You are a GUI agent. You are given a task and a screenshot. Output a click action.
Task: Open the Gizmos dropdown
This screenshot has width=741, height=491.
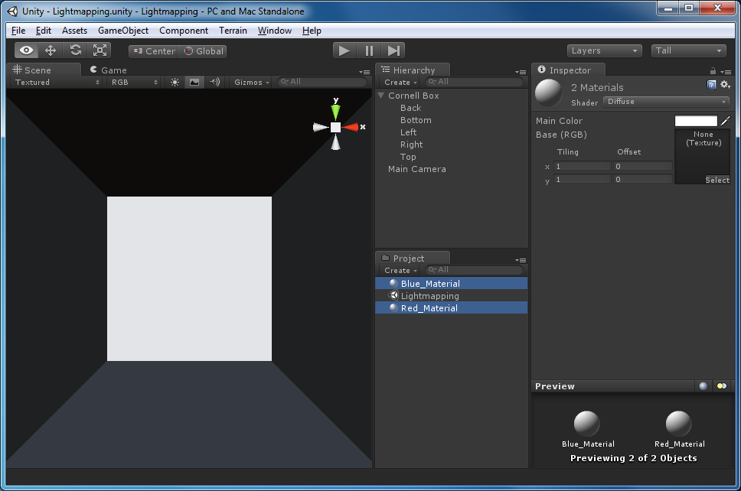coord(252,82)
